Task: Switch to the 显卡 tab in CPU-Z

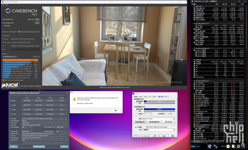Action: coord(155,97)
